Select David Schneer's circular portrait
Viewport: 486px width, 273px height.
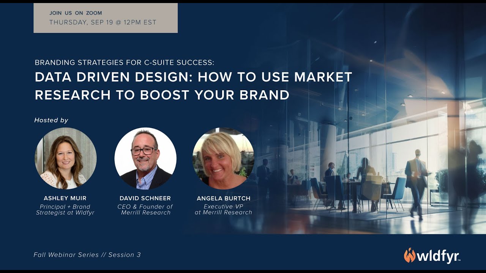(145, 158)
